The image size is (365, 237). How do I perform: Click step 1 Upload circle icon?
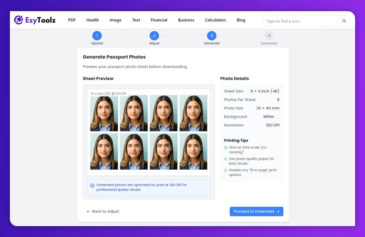pos(97,36)
